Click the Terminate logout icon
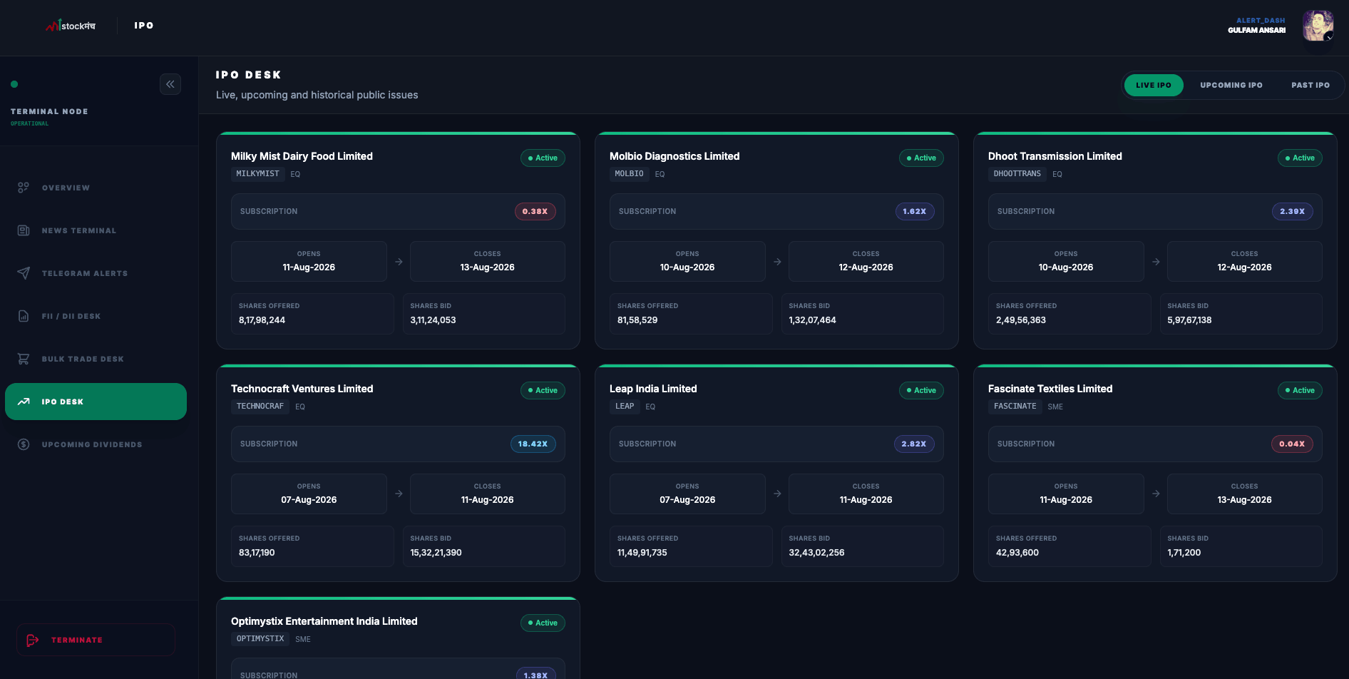 33,640
